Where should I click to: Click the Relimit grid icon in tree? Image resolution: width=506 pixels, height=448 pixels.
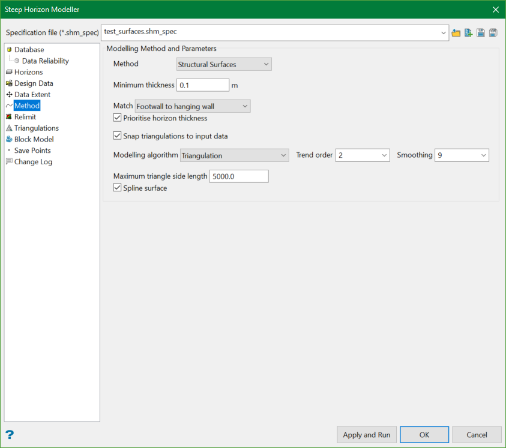(x=9, y=117)
